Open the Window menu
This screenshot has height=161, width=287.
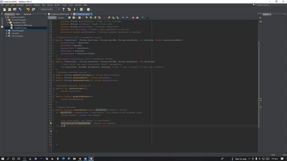pos(78,5)
